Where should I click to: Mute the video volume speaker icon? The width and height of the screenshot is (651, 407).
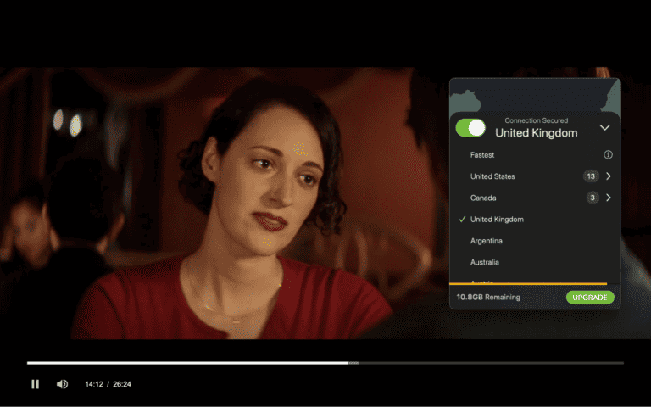pos(62,384)
